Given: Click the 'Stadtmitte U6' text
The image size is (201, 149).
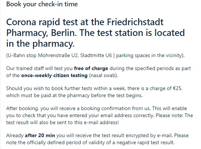Looking at the screenshot, I should 96,56.
